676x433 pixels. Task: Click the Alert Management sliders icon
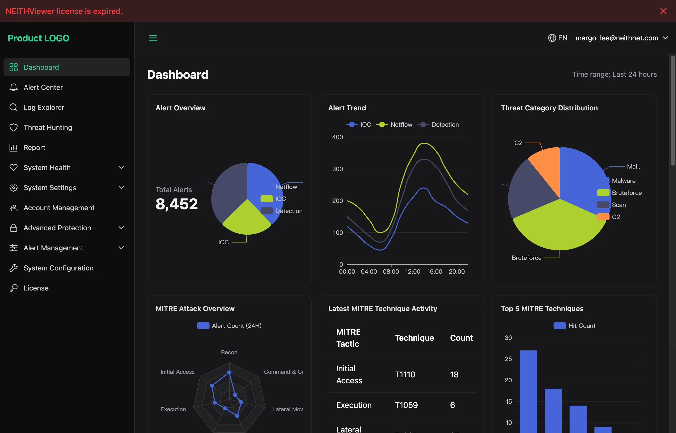tap(14, 248)
